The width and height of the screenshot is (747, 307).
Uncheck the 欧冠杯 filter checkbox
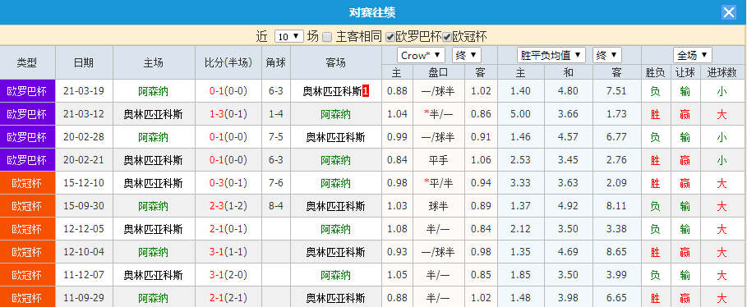click(447, 37)
